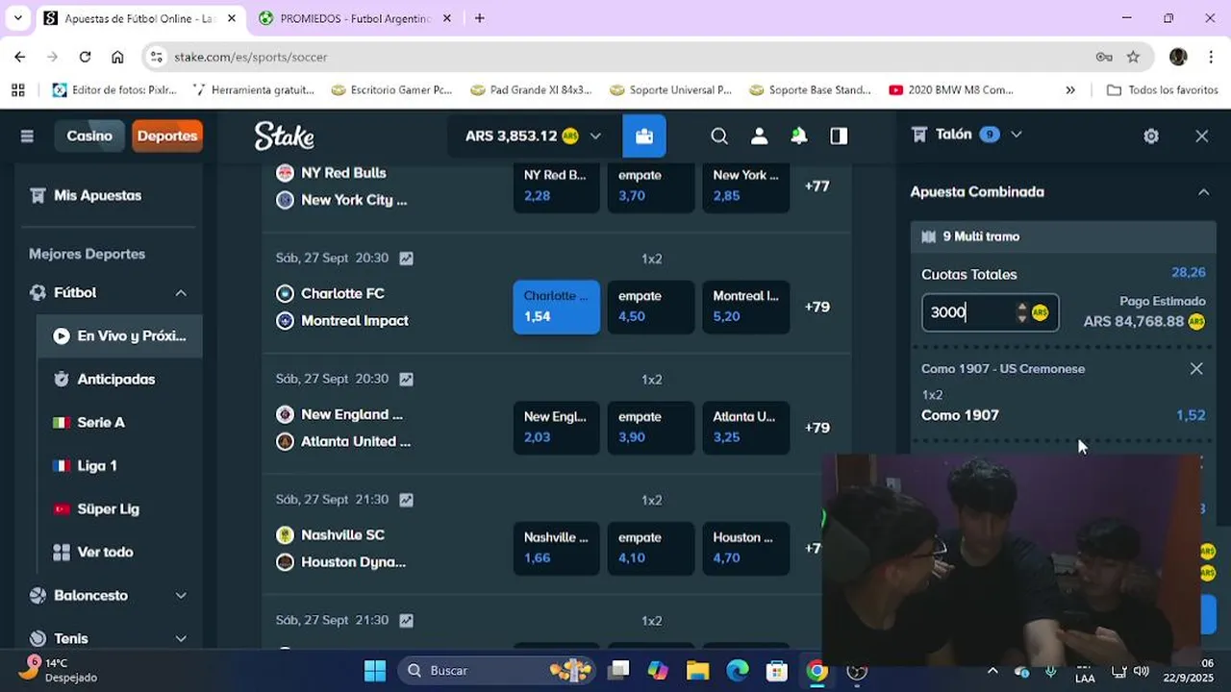Open the hamburger menu in Stake header
Screen dimensions: 1231x692
(27, 136)
